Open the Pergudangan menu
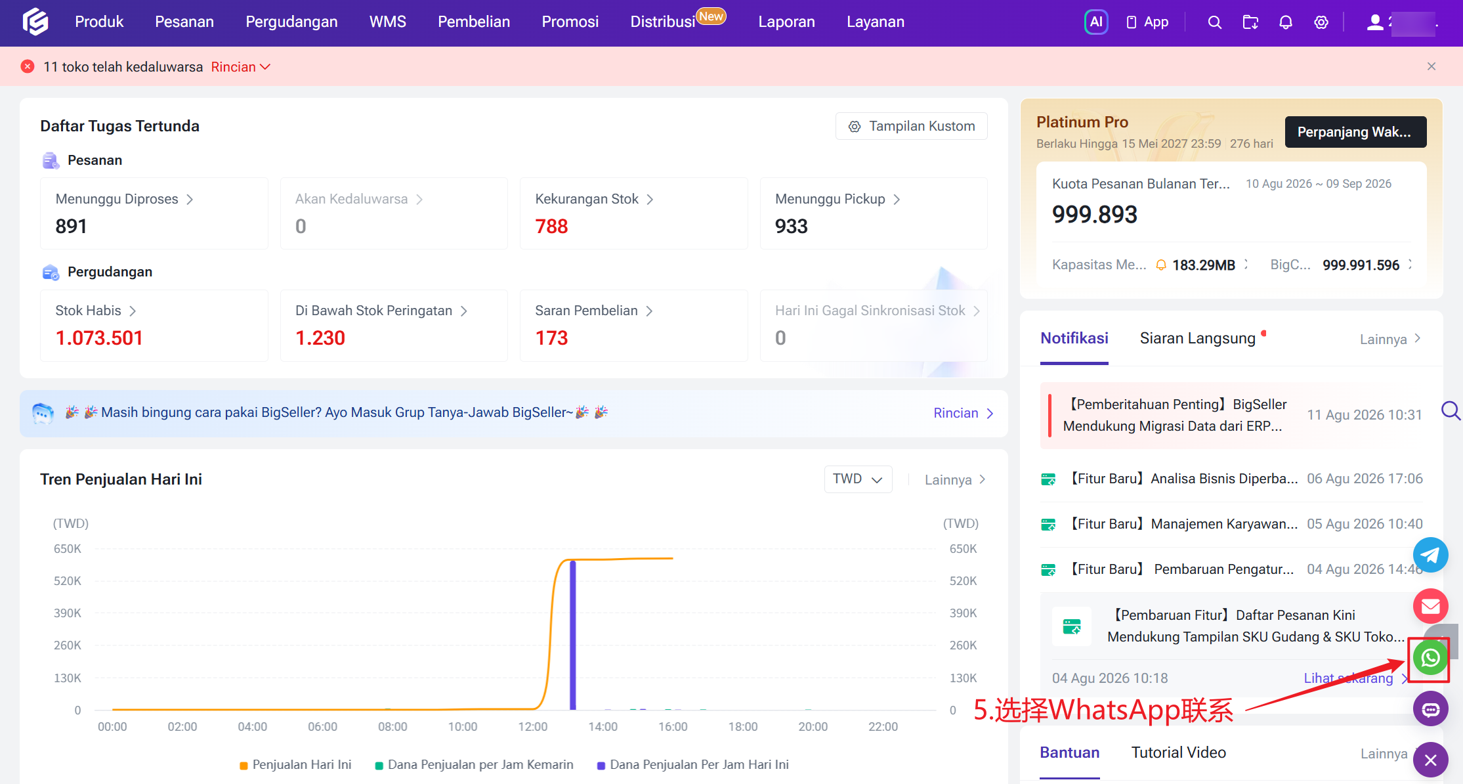This screenshot has height=784, width=1463. click(291, 22)
